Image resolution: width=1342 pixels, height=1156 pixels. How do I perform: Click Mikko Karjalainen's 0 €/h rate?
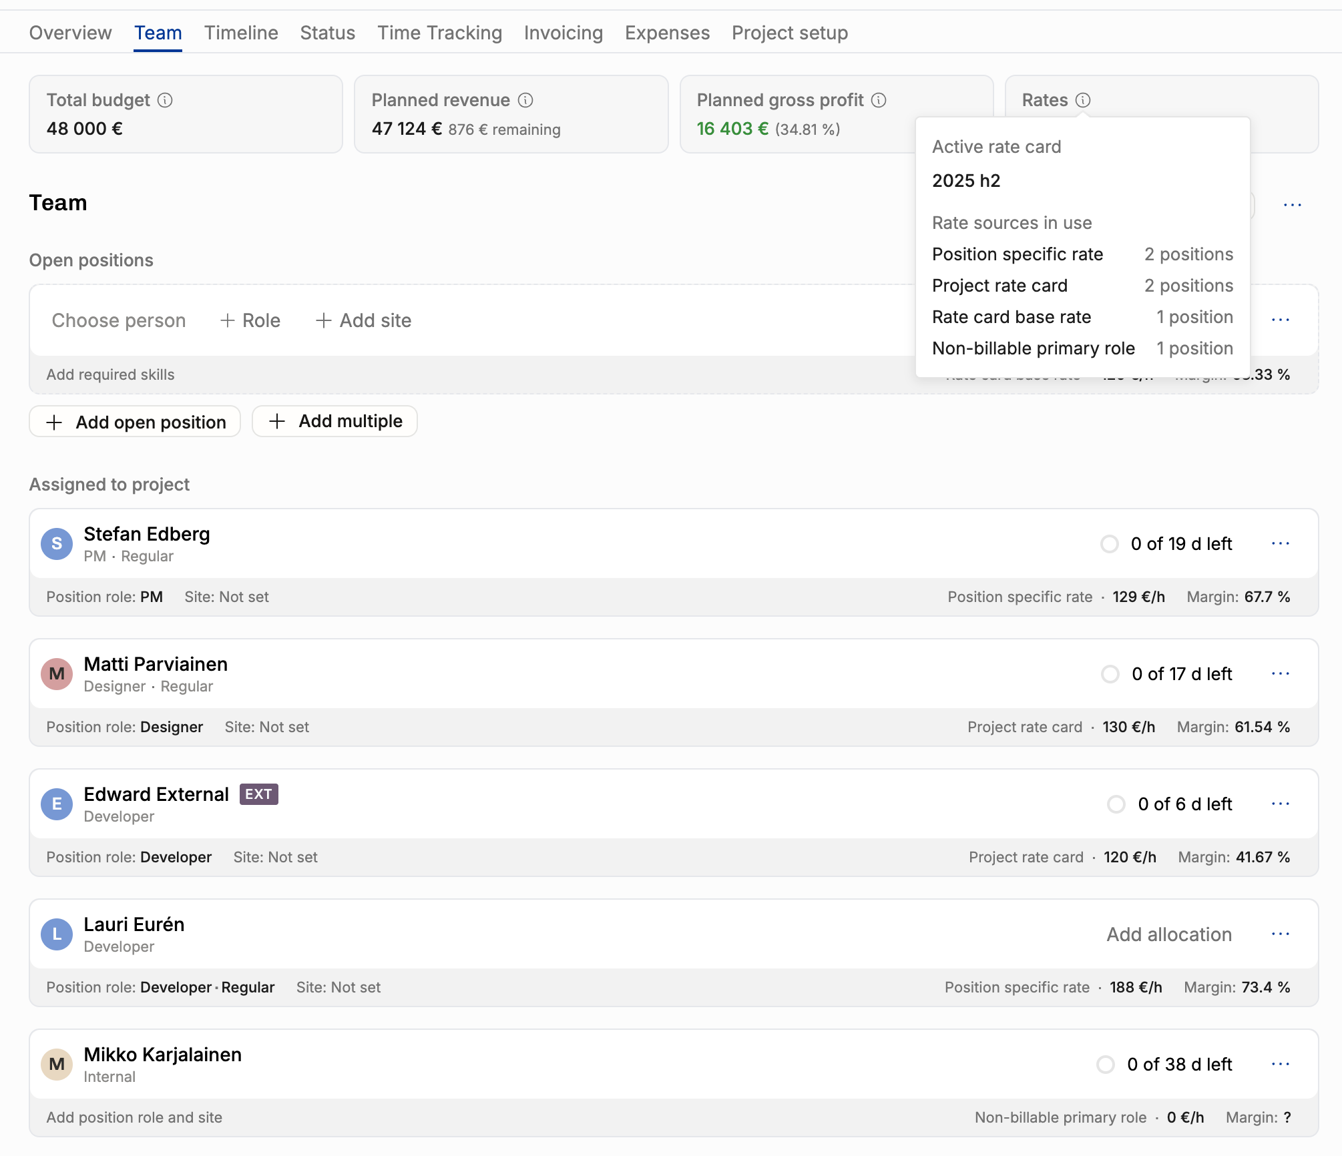(1185, 1117)
